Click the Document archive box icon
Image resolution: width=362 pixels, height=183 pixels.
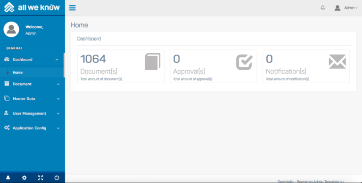click(x=7, y=84)
